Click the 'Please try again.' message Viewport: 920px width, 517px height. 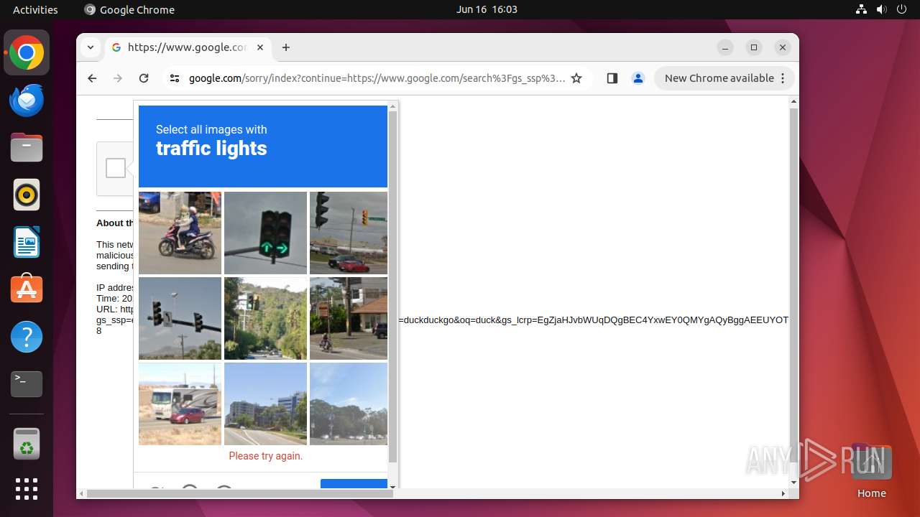(265, 456)
